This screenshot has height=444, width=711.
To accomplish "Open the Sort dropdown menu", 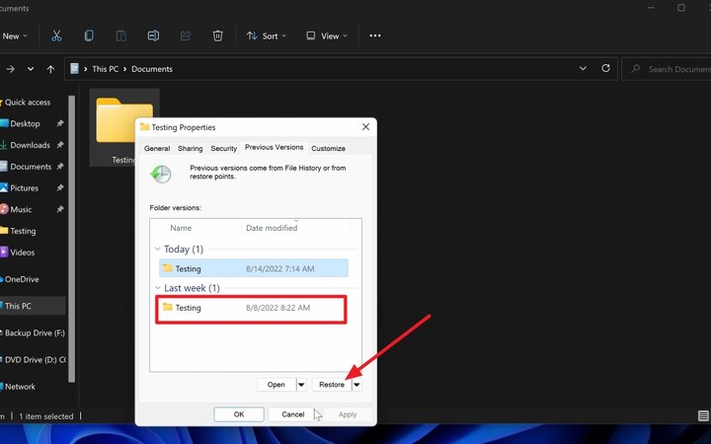I will point(267,36).
